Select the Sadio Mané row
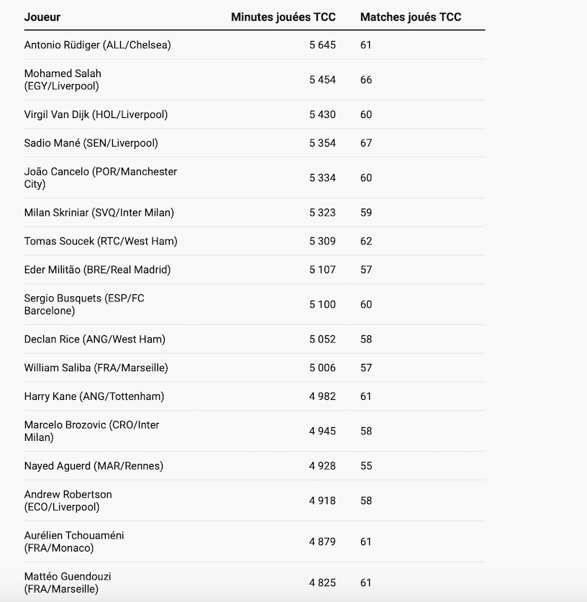Viewport: 587px width, 602px height. click(x=255, y=143)
